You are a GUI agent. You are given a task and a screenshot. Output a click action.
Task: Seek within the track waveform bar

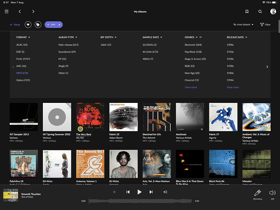(x=141, y=201)
